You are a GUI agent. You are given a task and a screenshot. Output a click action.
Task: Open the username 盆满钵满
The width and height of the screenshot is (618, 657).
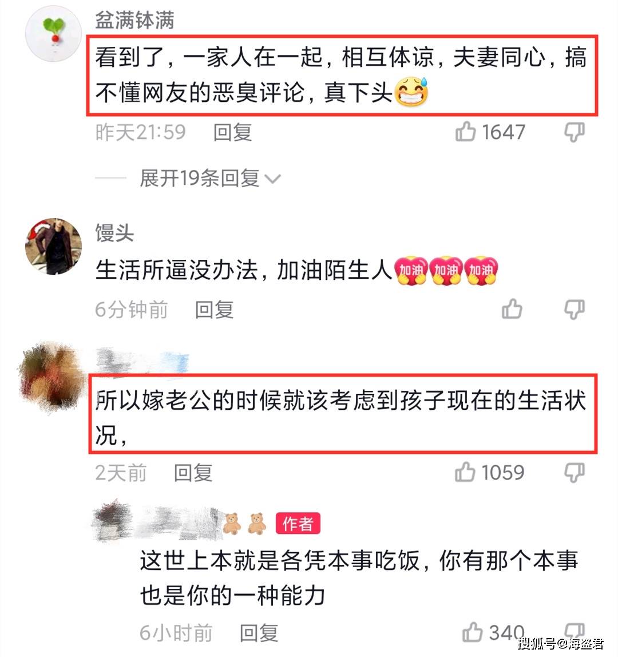(134, 20)
